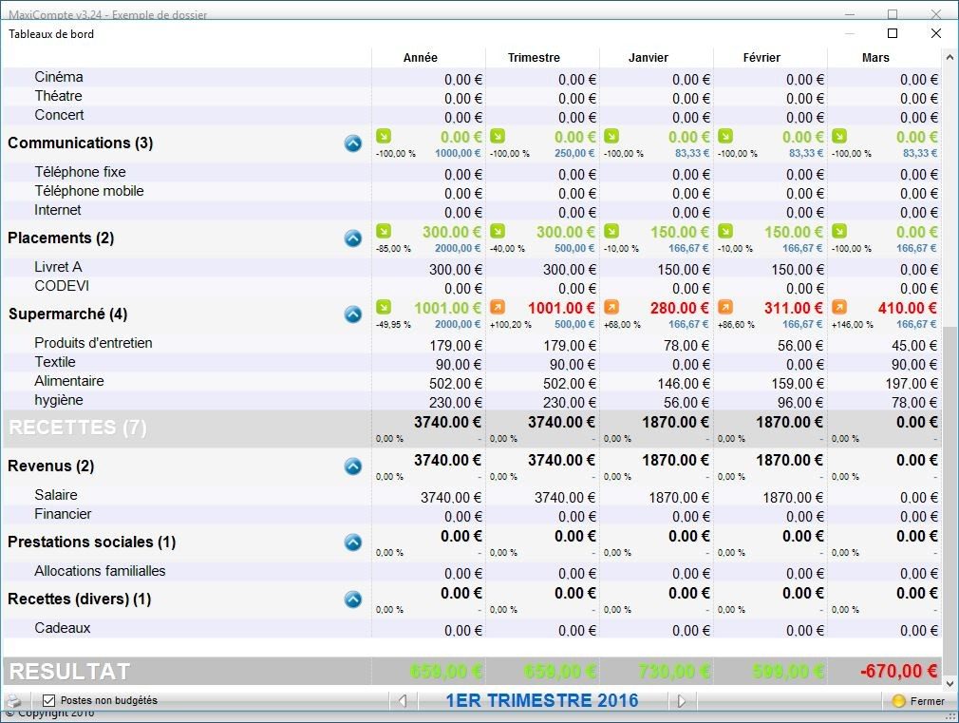Click the green trend icon in Communications Année

[384, 136]
